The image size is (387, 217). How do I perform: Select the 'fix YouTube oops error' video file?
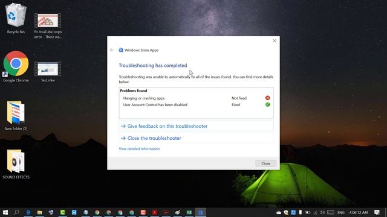(x=48, y=26)
